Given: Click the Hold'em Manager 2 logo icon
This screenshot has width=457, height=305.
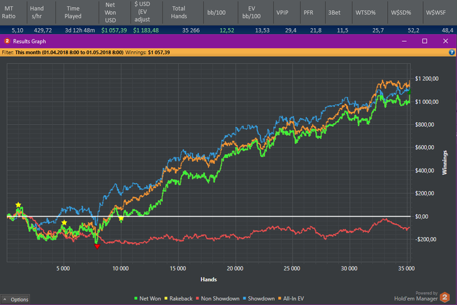Looking at the screenshot, I should point(445,298).
